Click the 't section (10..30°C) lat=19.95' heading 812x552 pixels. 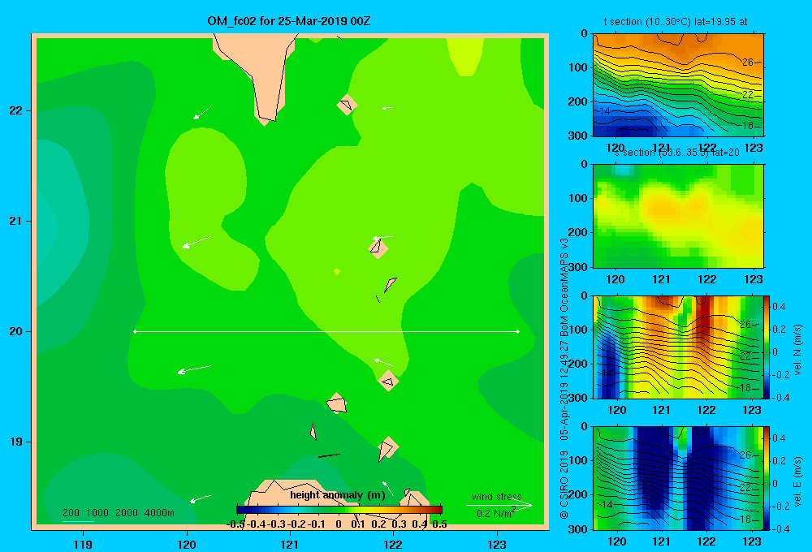point(676,22)
